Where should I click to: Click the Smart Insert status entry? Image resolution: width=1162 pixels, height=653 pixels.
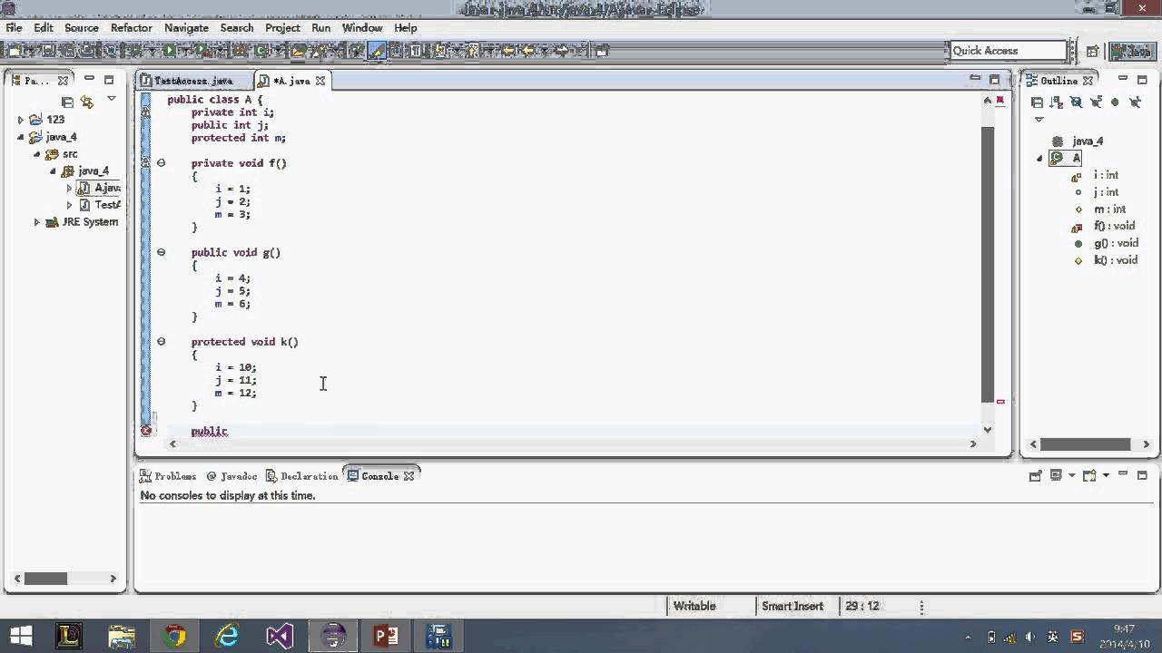point(793,606)
